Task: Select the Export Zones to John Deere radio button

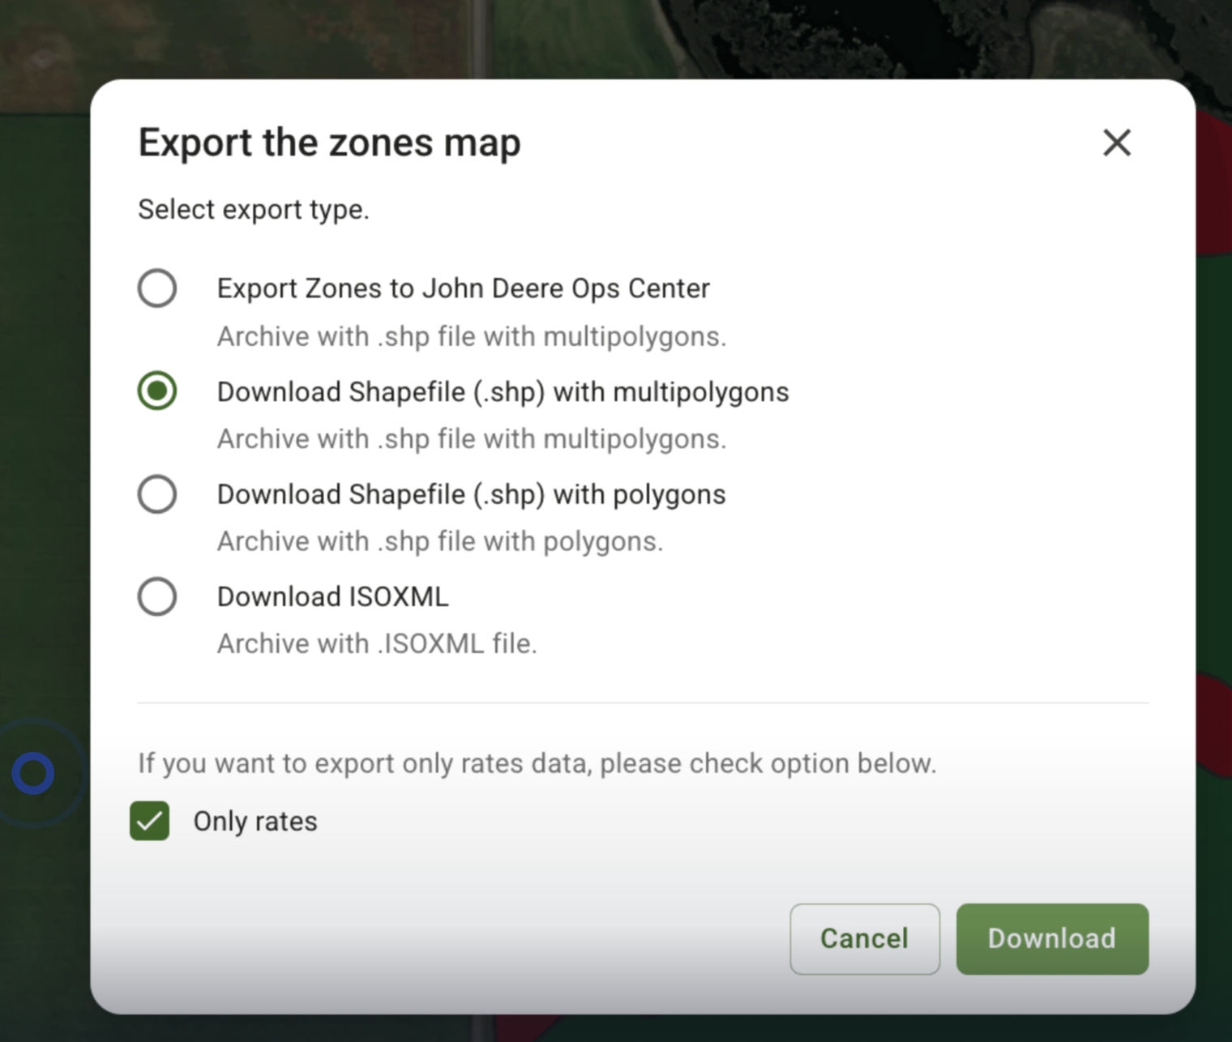Action: 157,288
